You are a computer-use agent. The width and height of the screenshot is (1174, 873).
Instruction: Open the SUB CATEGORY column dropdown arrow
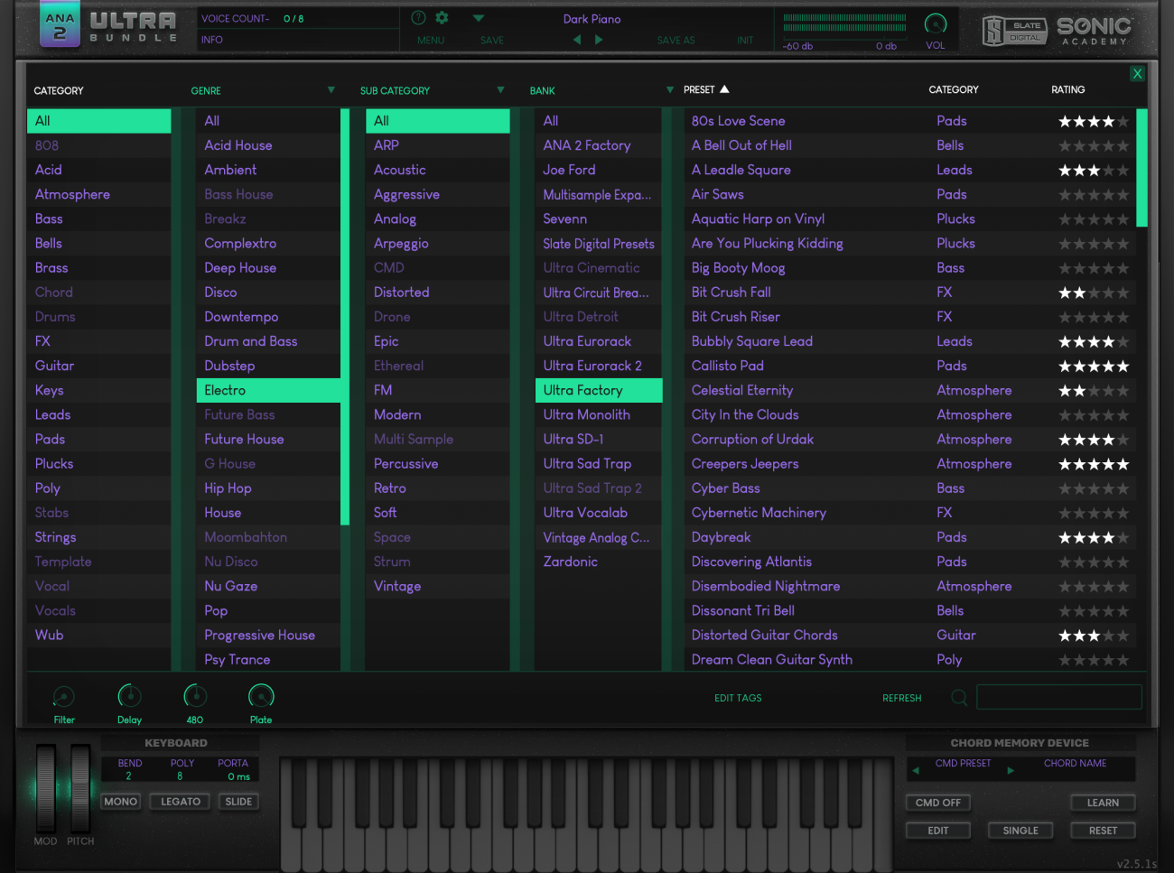coord(500,90)
